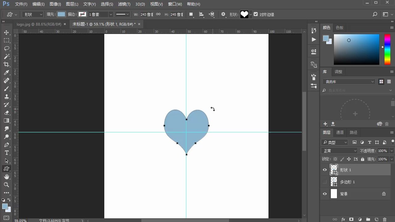Show the 多边形 1 layer
This screenshot has width=395, height=222.
[325, 182]
